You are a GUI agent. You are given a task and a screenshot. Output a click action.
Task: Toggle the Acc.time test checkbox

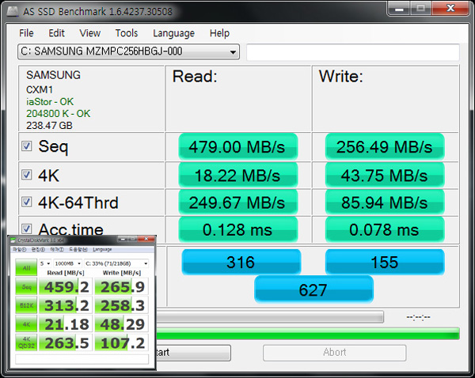click(x=27, y=229)
